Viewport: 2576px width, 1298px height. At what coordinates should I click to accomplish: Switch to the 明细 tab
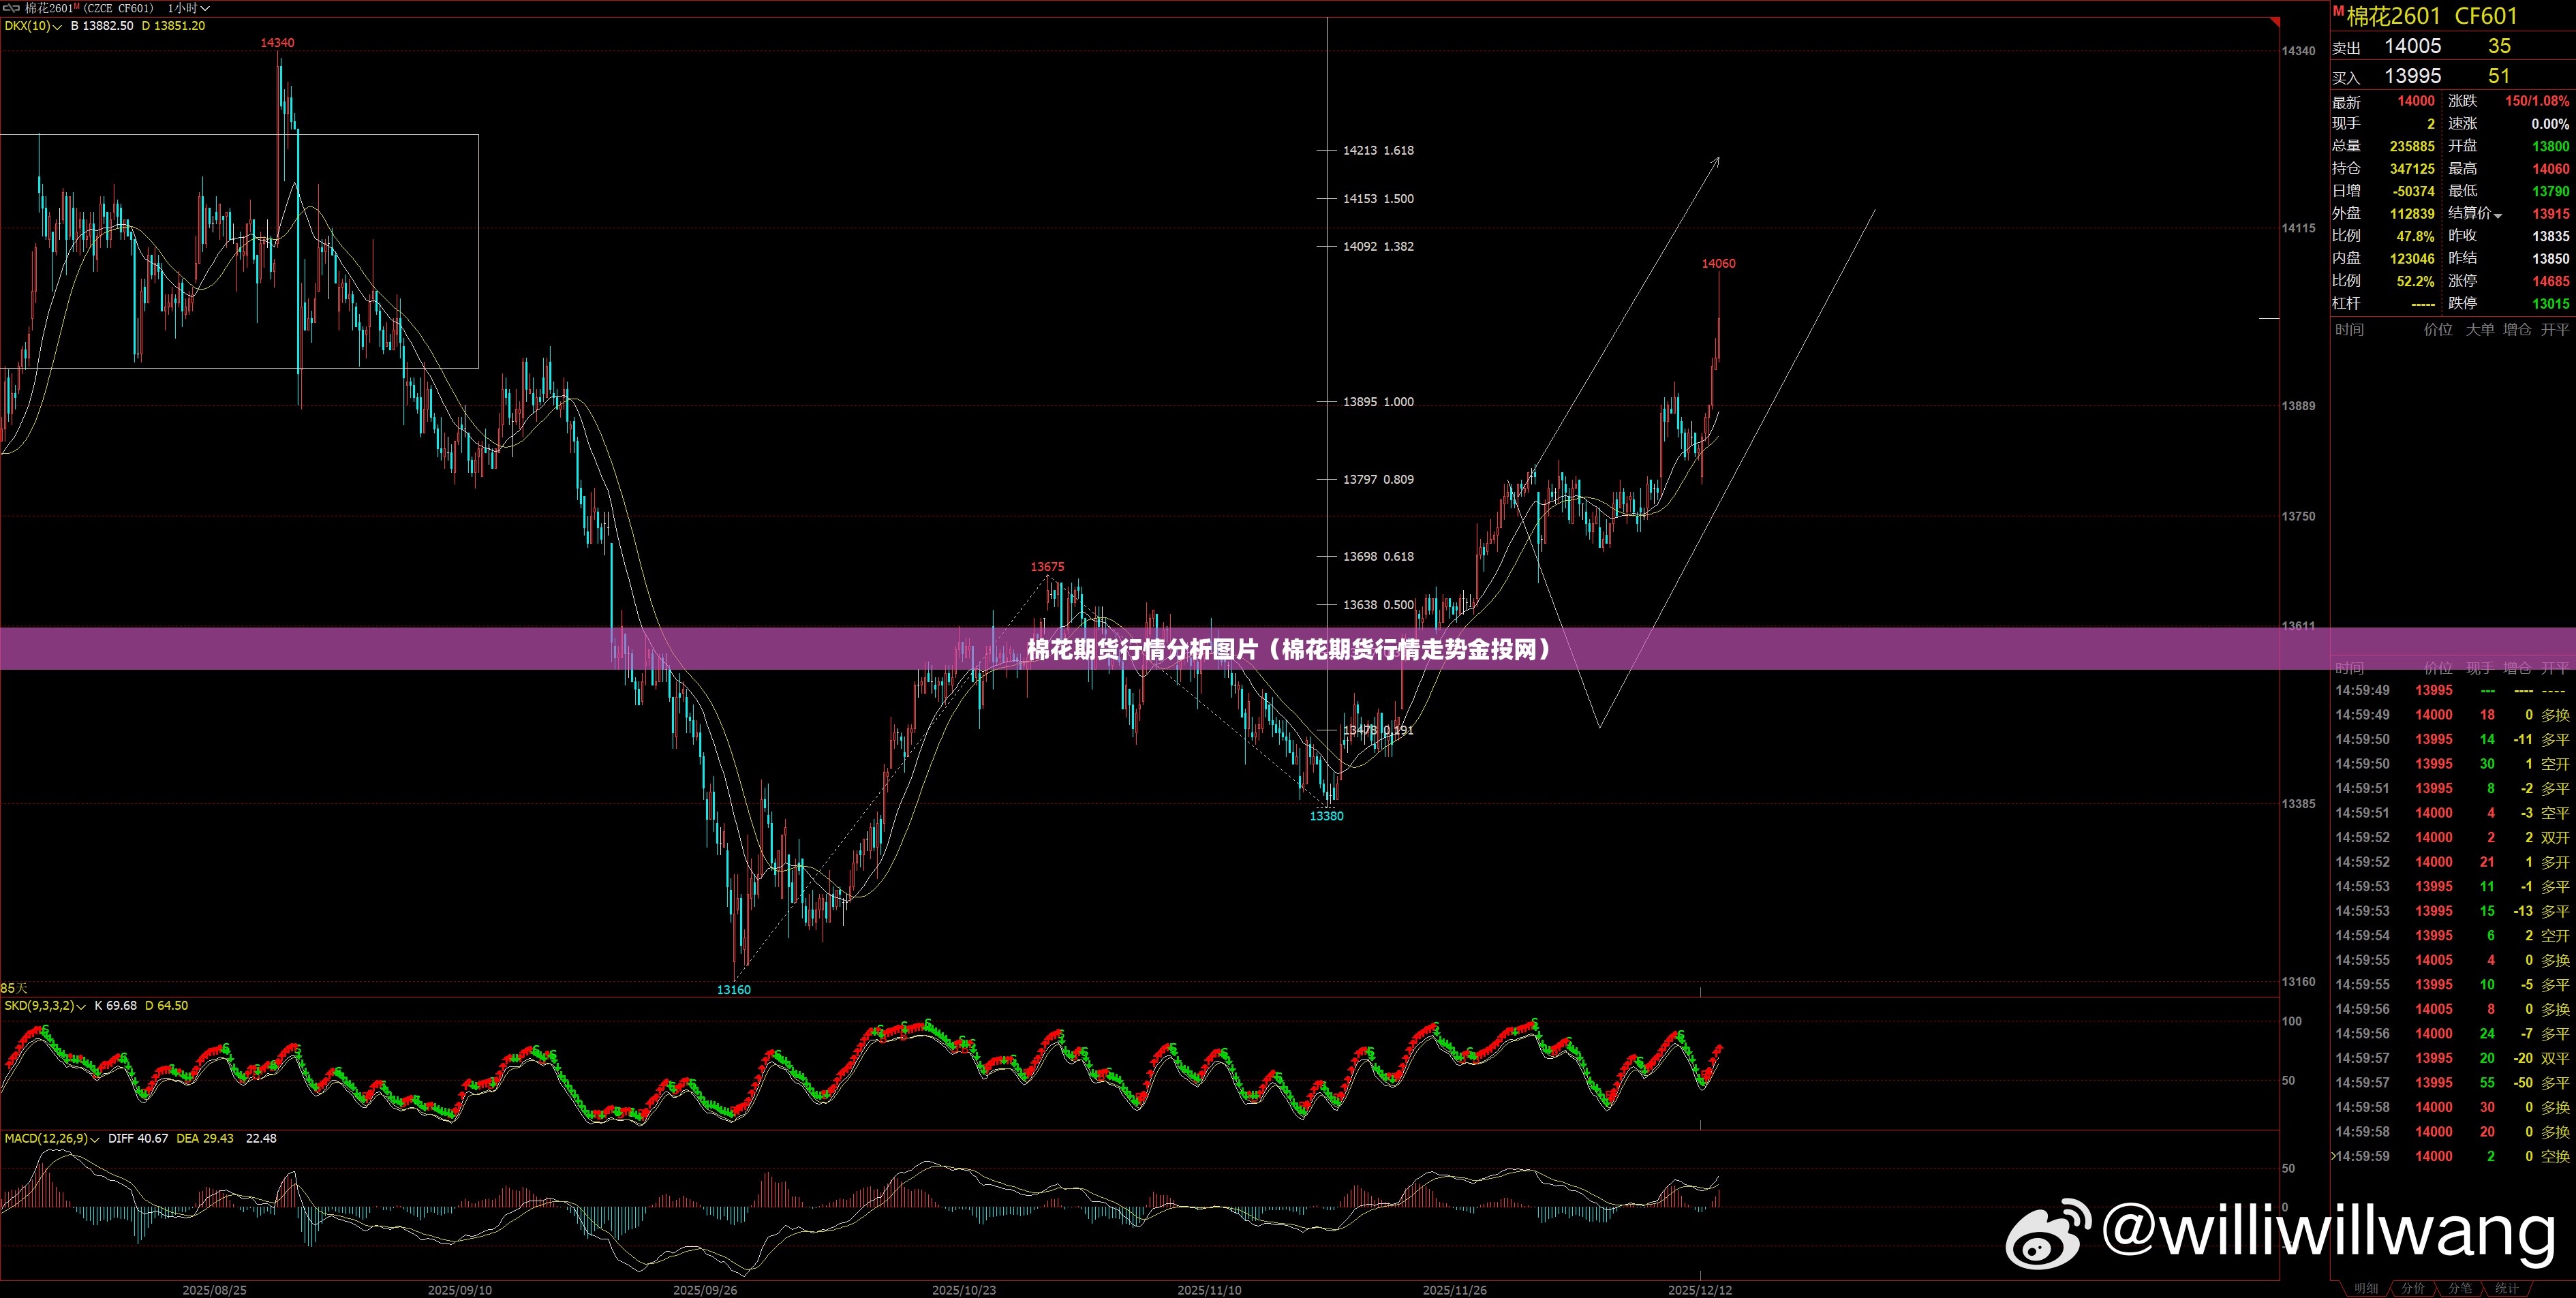click(x=2366, y=1288)
